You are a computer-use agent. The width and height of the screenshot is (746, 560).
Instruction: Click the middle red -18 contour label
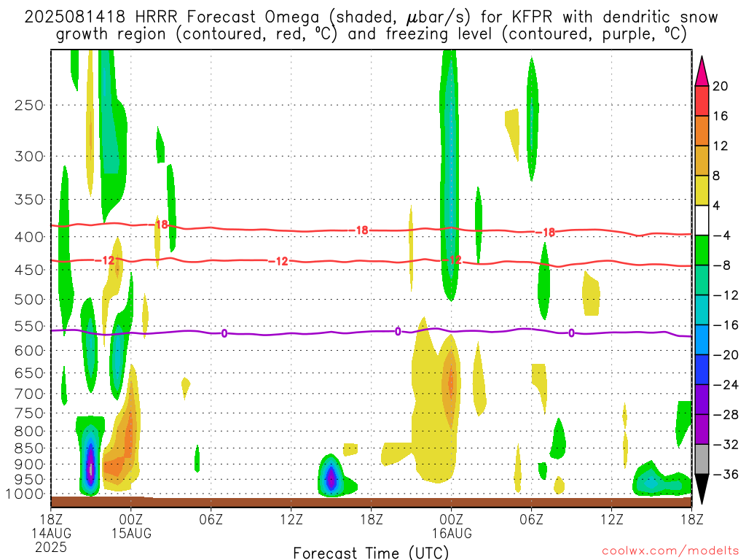358,230
